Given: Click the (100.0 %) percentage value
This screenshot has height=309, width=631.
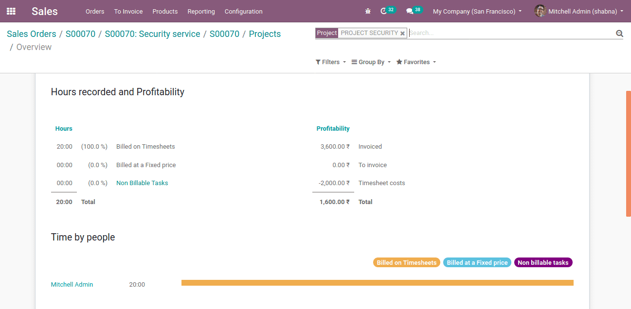Looking at the screenshot, I should pos(94,147).
